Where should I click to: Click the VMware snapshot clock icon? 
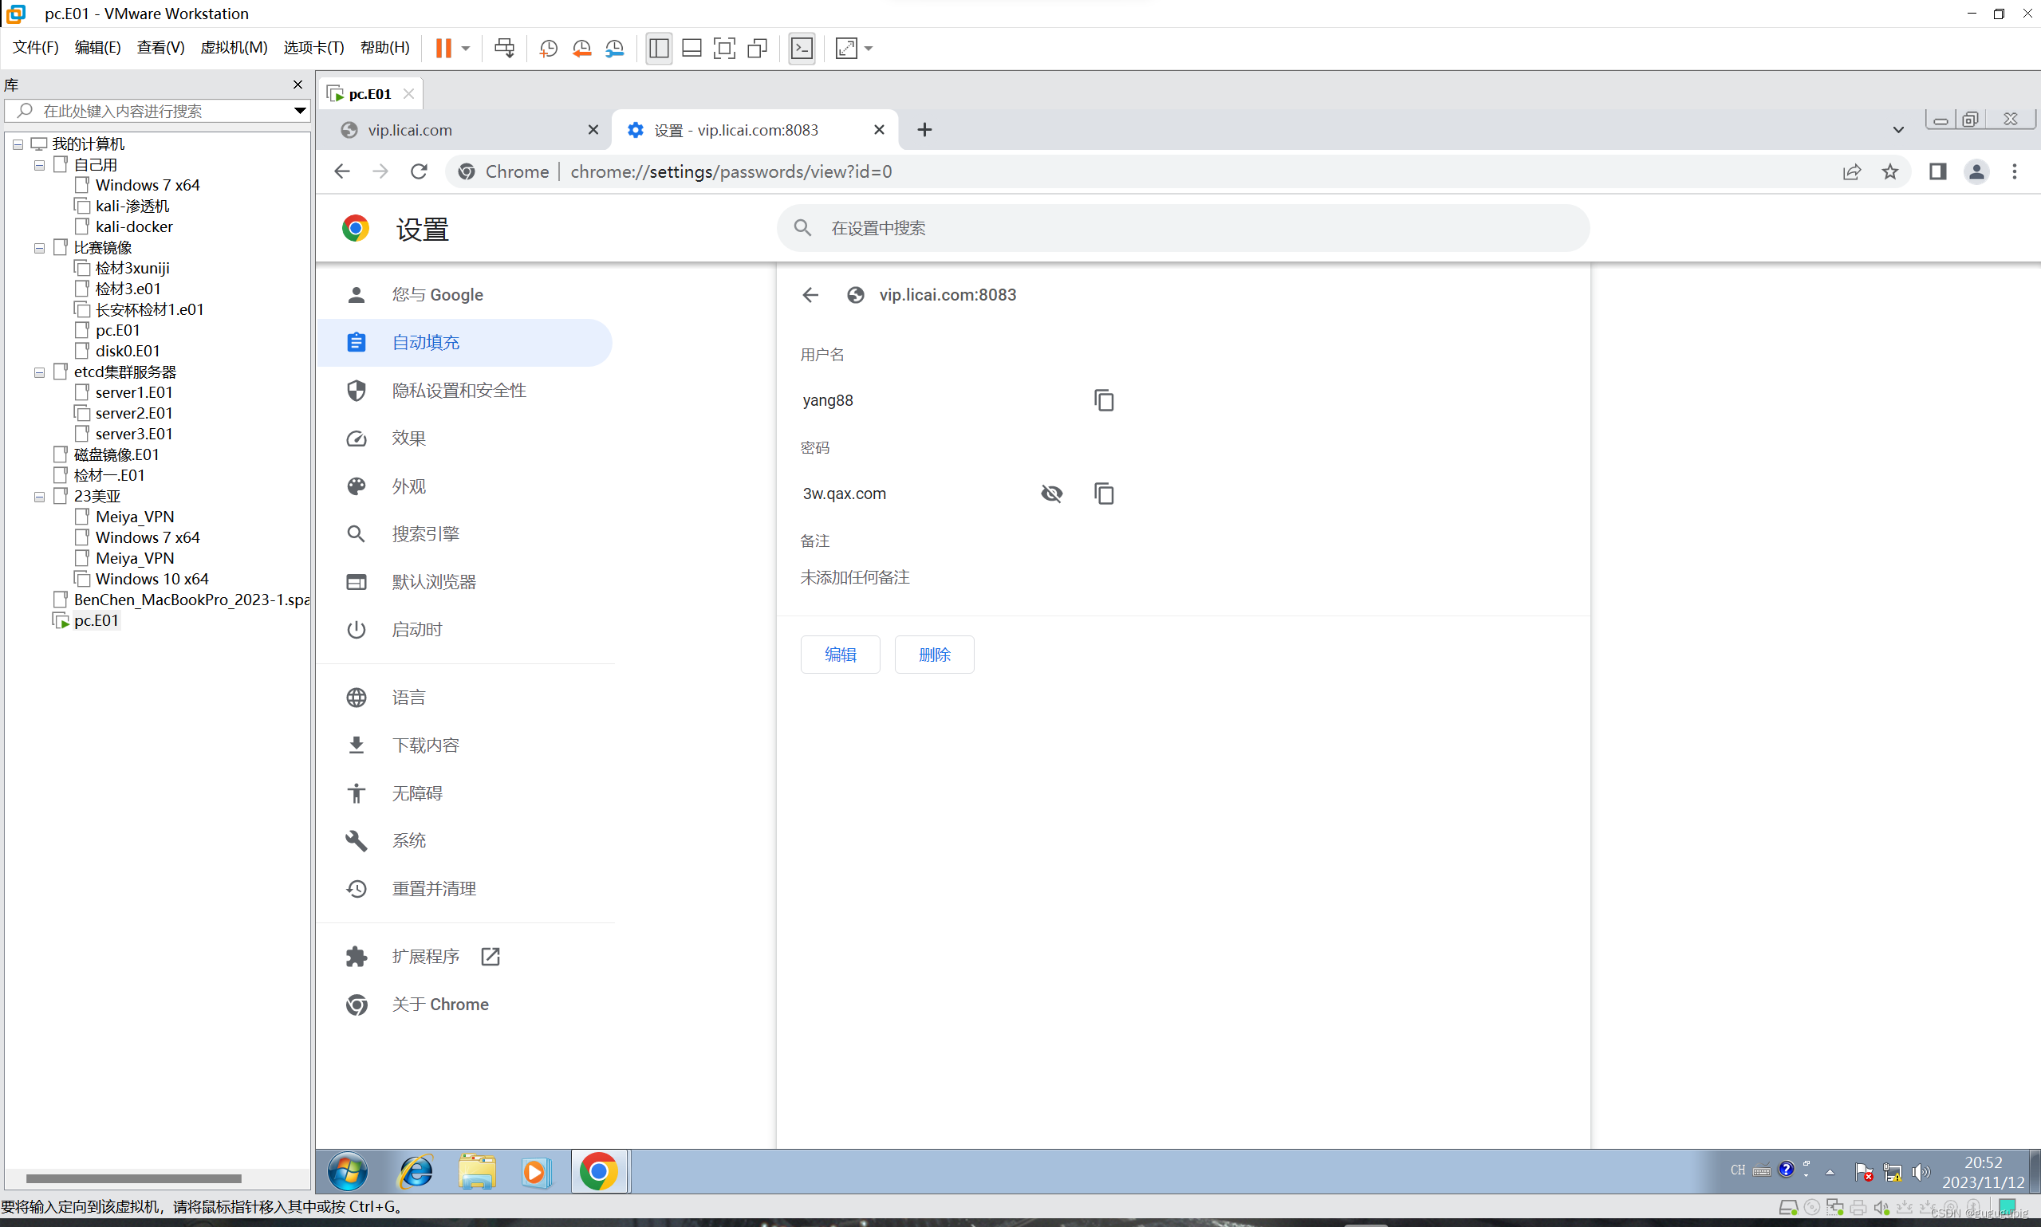(x=547, y=49)
